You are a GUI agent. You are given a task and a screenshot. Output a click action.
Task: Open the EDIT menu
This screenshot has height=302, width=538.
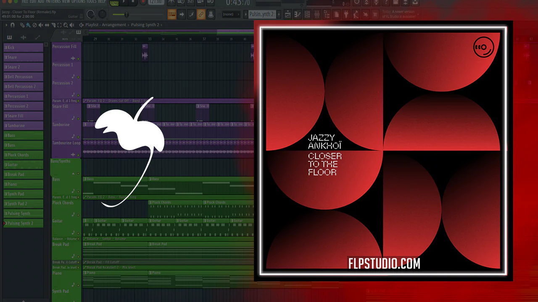33,2
